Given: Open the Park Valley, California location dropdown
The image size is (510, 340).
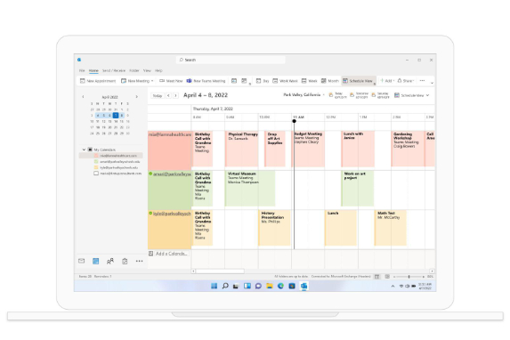Looking at the screenshot, I should pos(304,94).
